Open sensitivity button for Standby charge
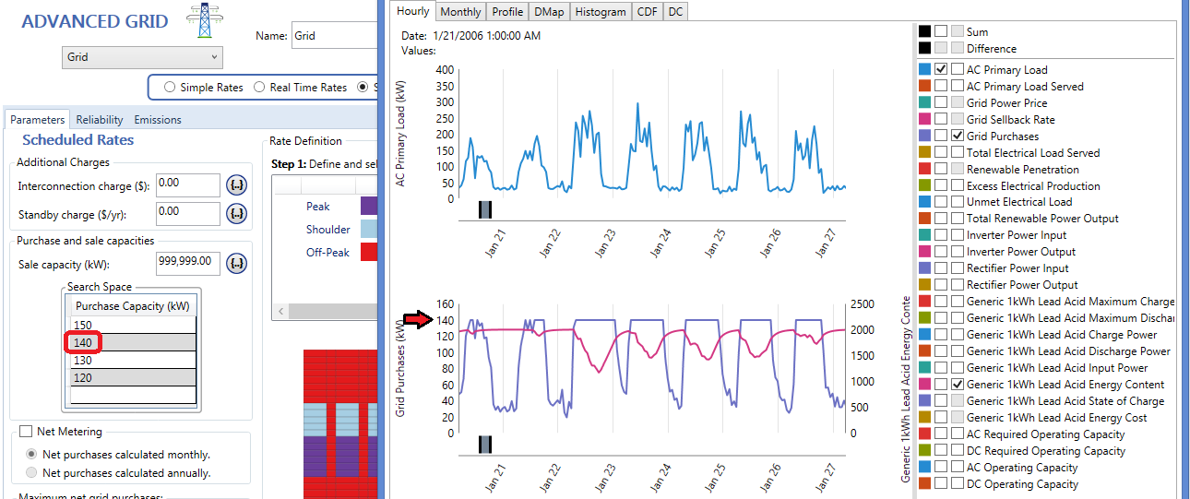Image resolution: width=1190 pixels, height=499 pixels. [x=237, y=215]
